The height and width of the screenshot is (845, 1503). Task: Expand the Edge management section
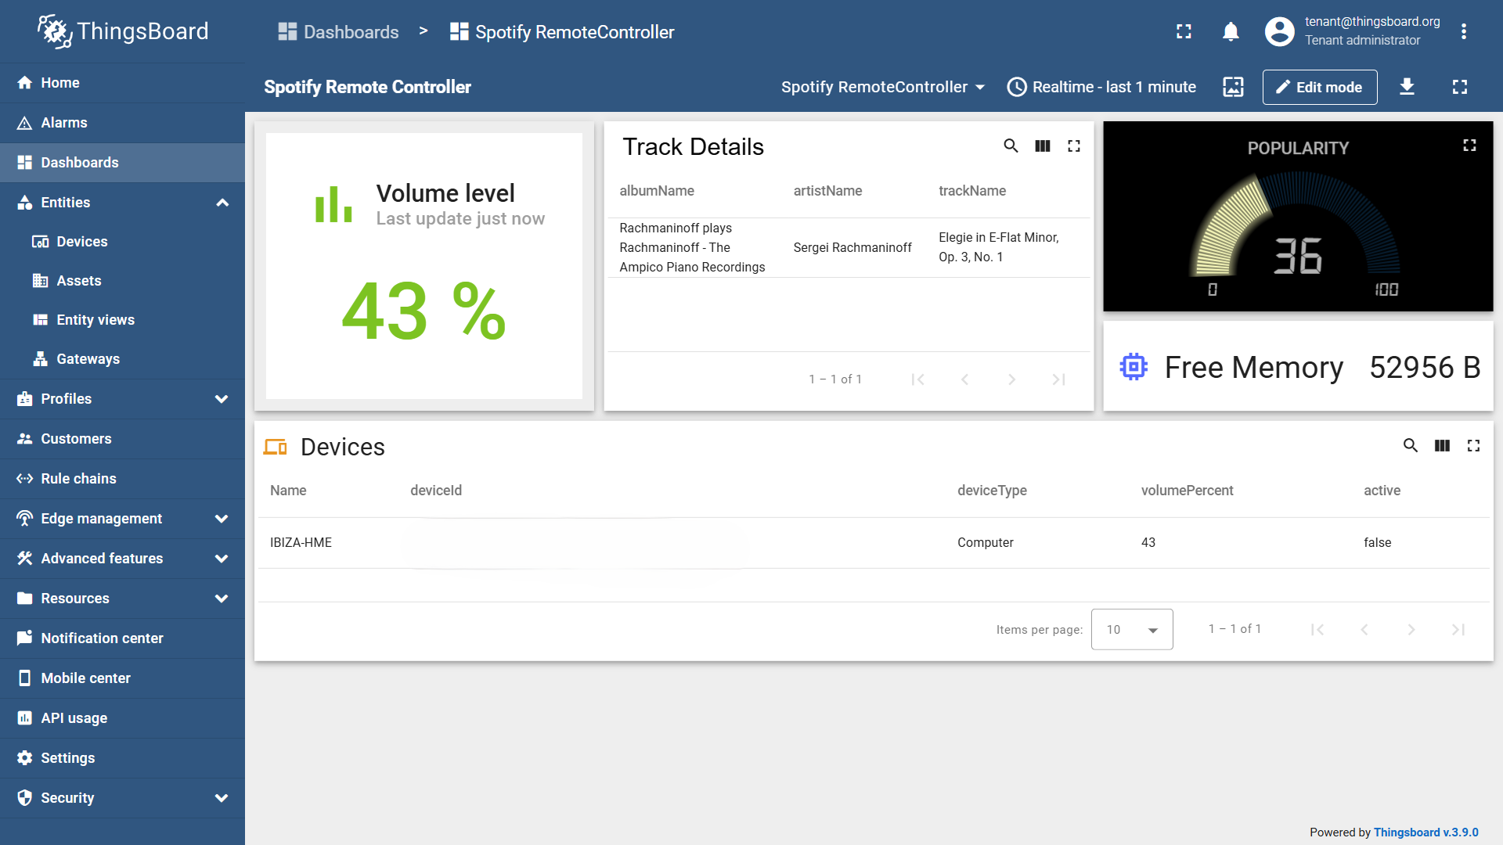click(222, 519)
